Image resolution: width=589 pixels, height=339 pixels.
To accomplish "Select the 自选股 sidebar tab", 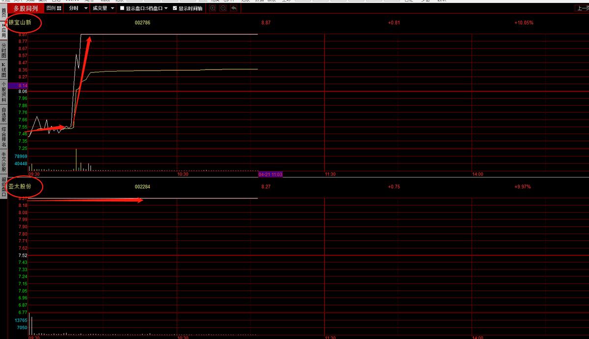I will click(3, 114).
